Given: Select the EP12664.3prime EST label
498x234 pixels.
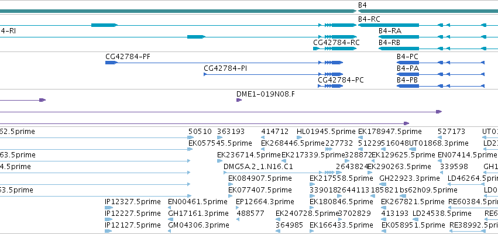Looking at the screenshot, I should click(x=265, y=202).
